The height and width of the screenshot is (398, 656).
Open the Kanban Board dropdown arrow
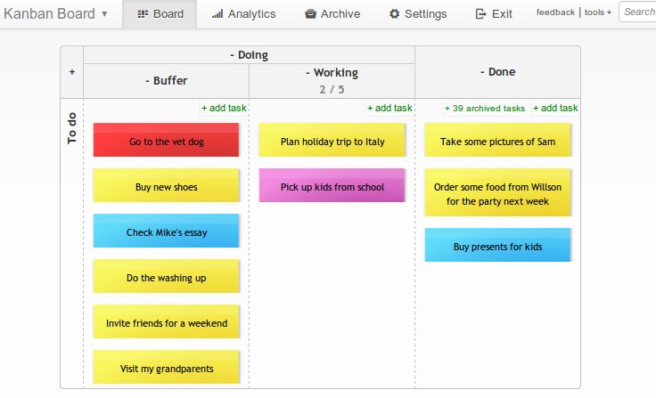(x=104, y=14)
